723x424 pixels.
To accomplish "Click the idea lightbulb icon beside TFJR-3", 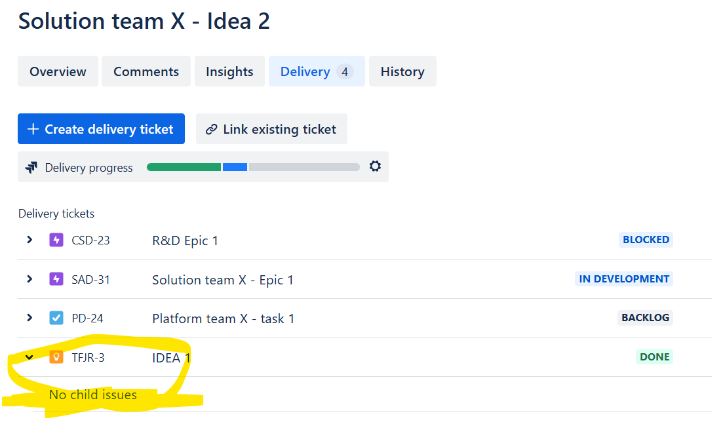I will tap(56, 357).
